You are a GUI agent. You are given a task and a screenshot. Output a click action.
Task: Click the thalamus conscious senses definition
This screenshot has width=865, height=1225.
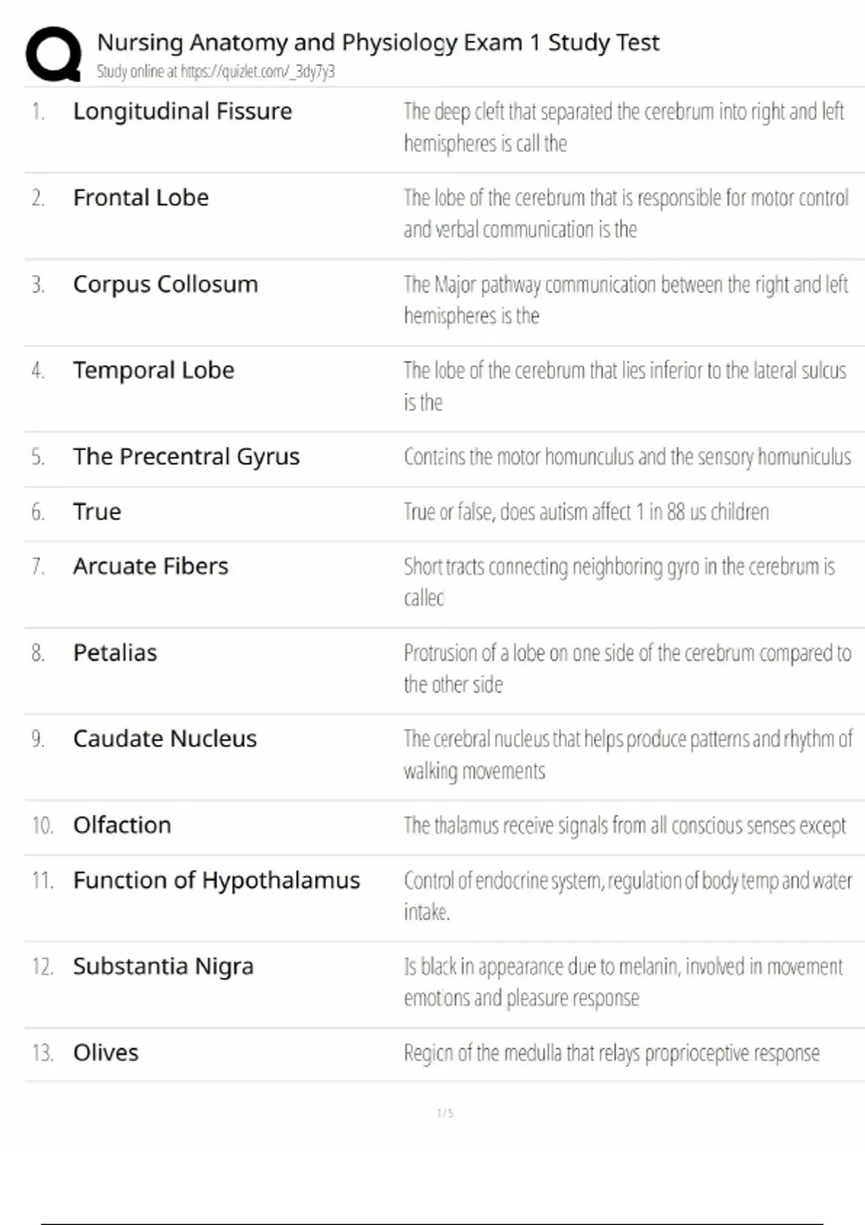click(x=624, y=825)
